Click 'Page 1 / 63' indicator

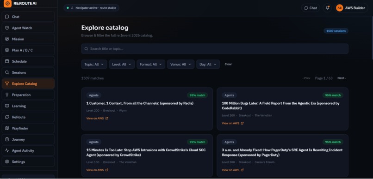324,78
